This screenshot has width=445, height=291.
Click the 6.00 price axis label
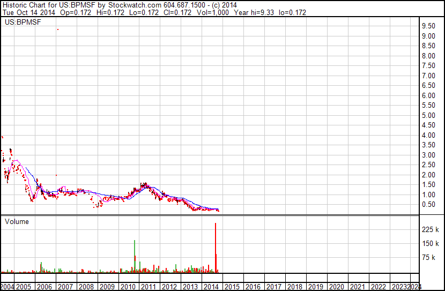tap(428, 95)
